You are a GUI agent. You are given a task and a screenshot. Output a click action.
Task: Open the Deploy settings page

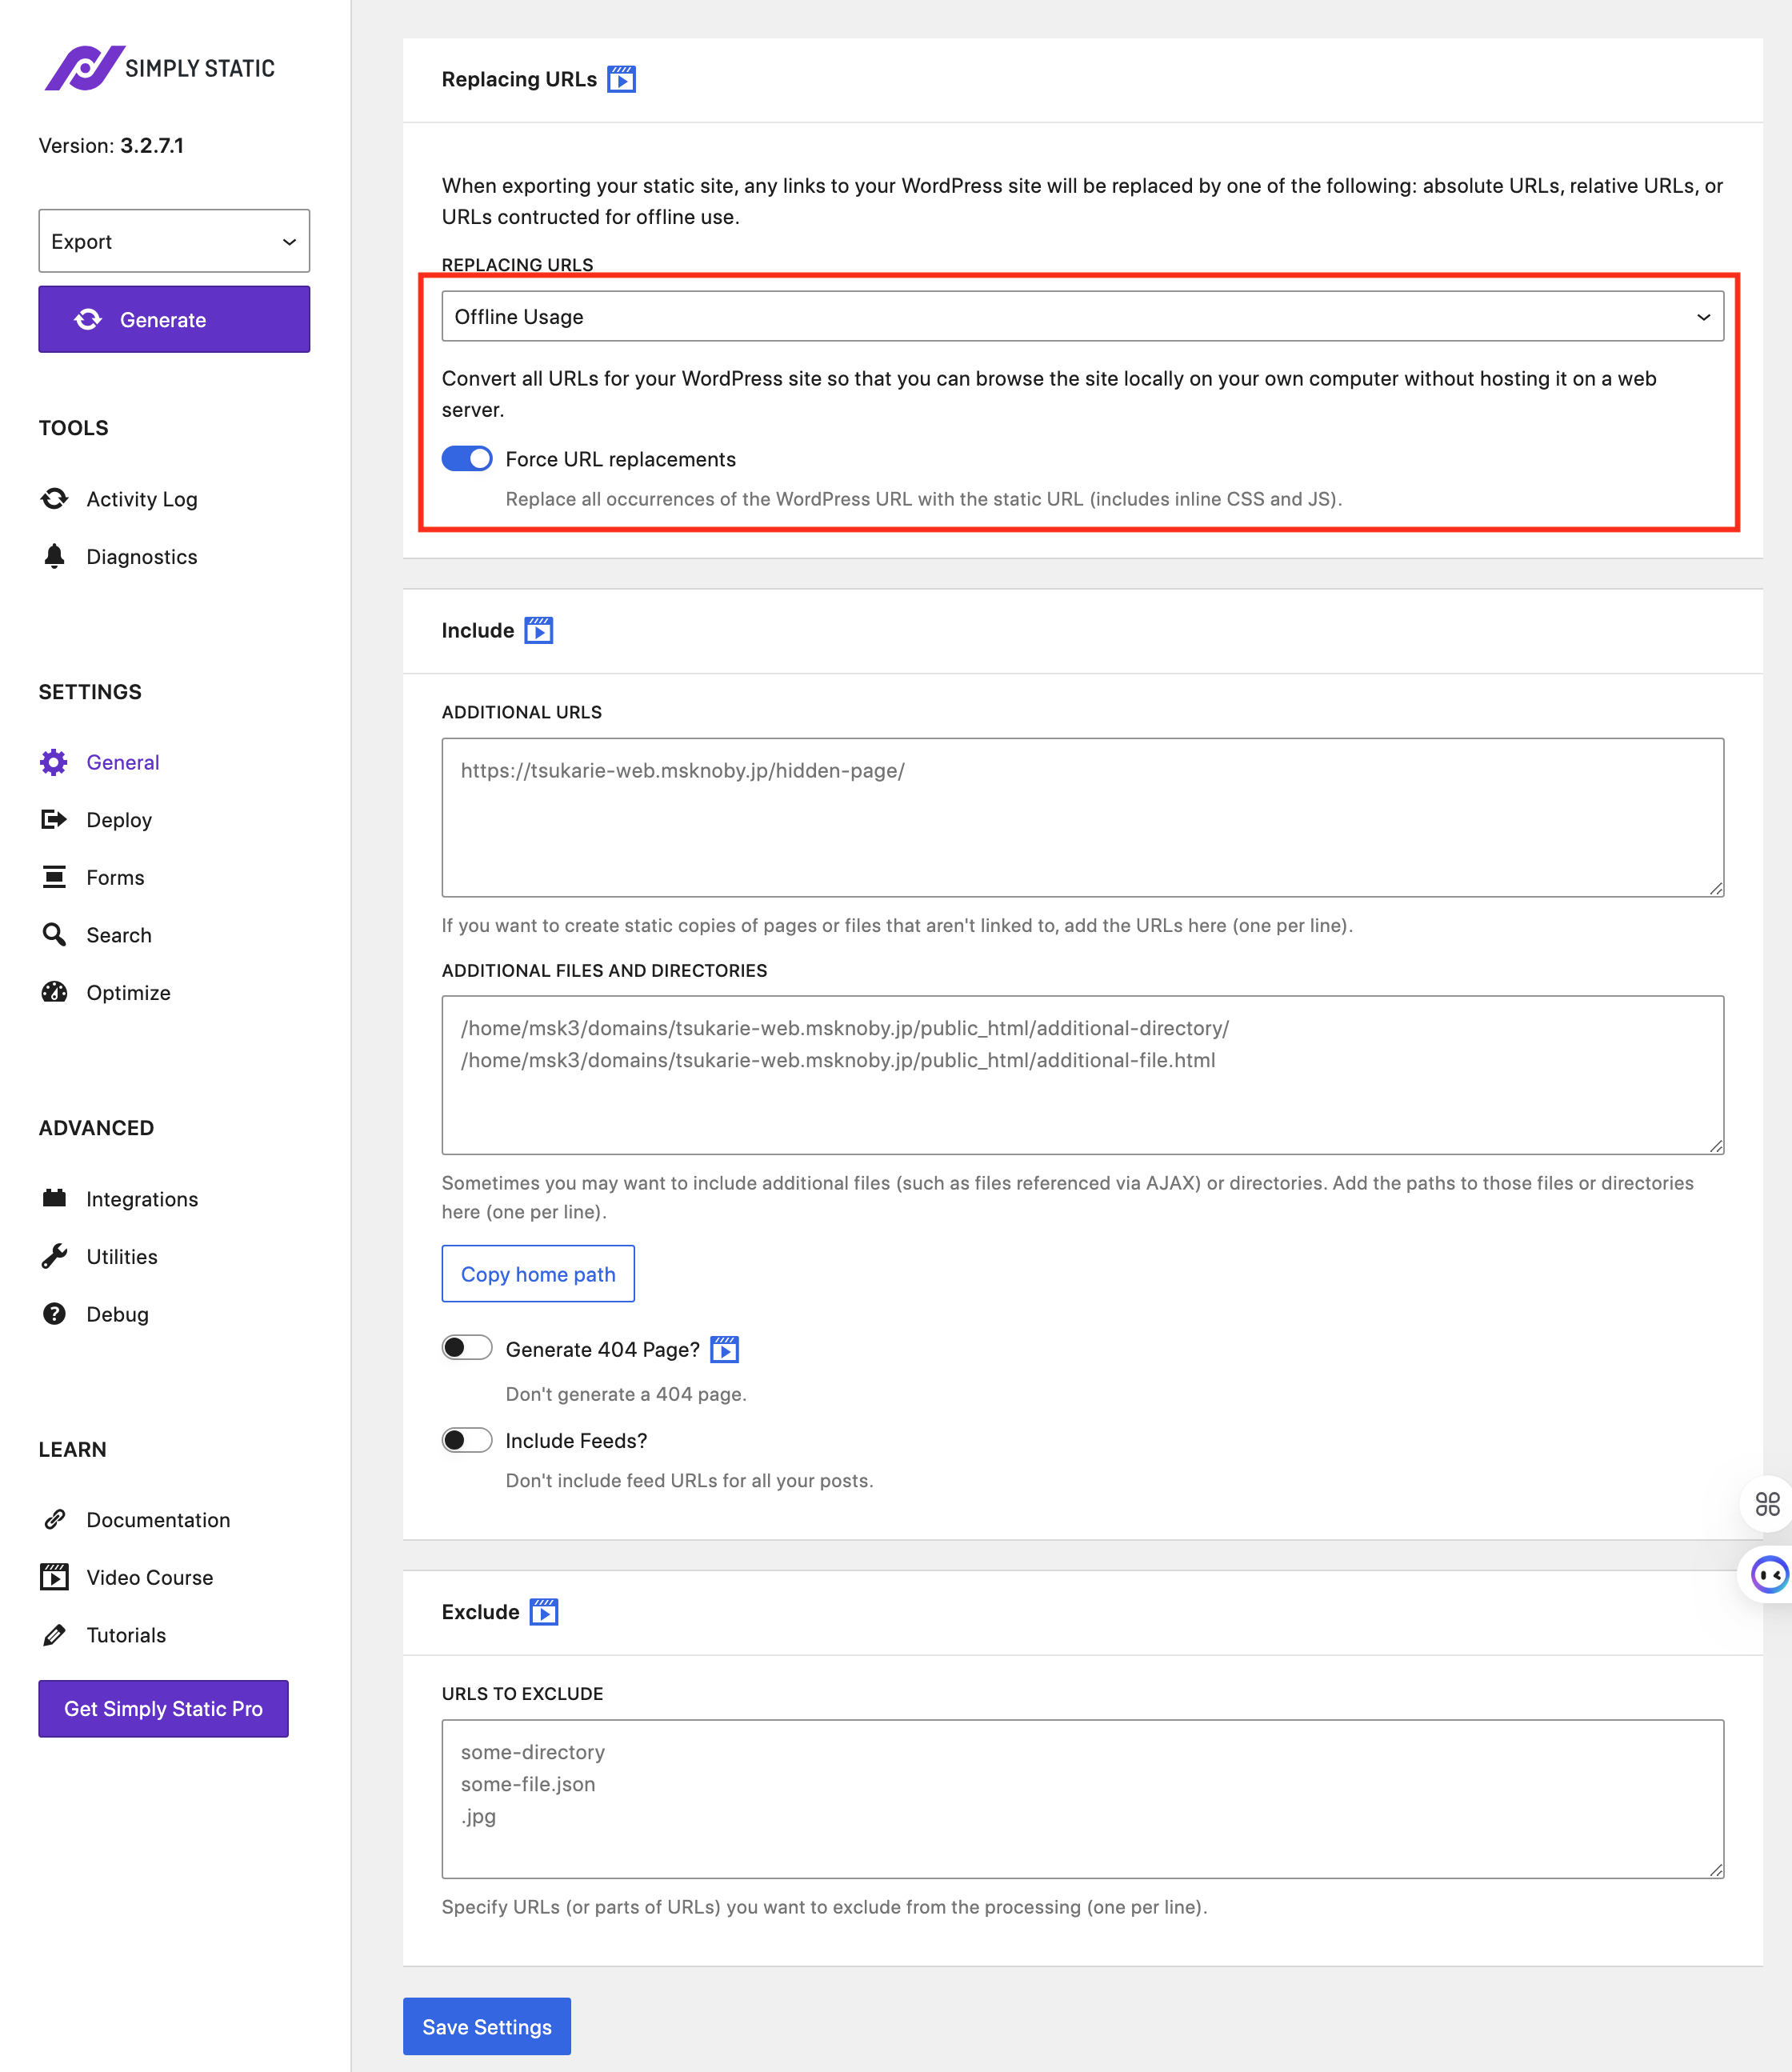pyautogui.click(x=119, y=820)
